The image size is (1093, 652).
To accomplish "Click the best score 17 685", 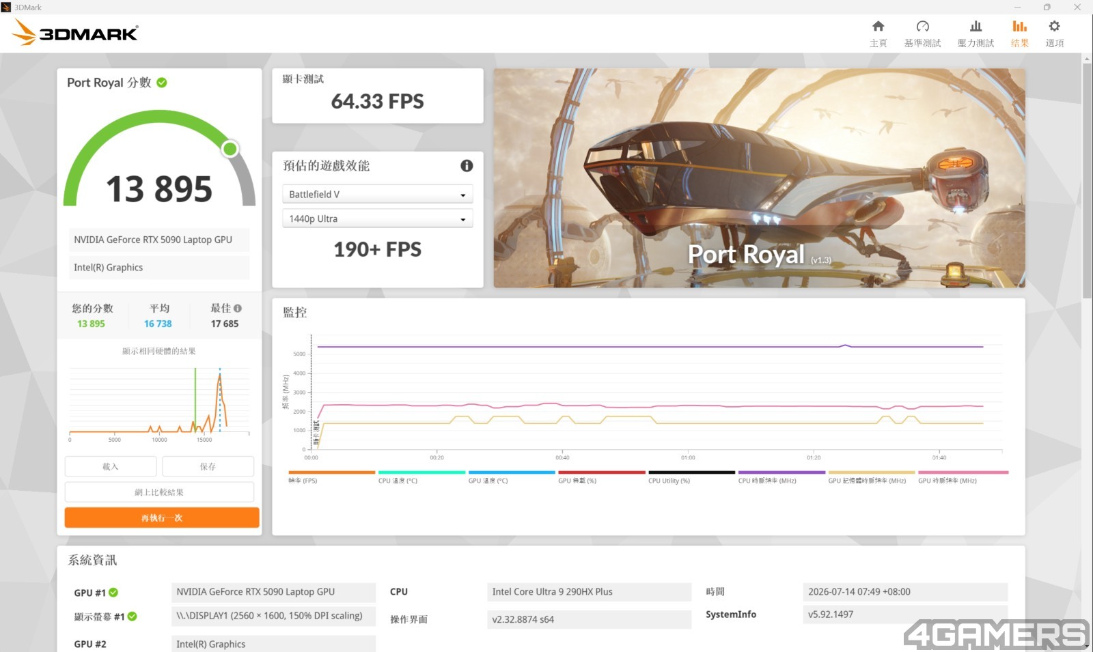I will [x=225, y=324].
